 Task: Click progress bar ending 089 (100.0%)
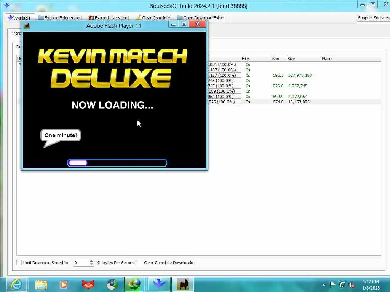click(224, 91)
